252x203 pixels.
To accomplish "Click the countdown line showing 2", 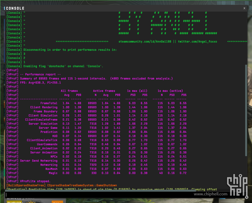I will click(16, 58).
